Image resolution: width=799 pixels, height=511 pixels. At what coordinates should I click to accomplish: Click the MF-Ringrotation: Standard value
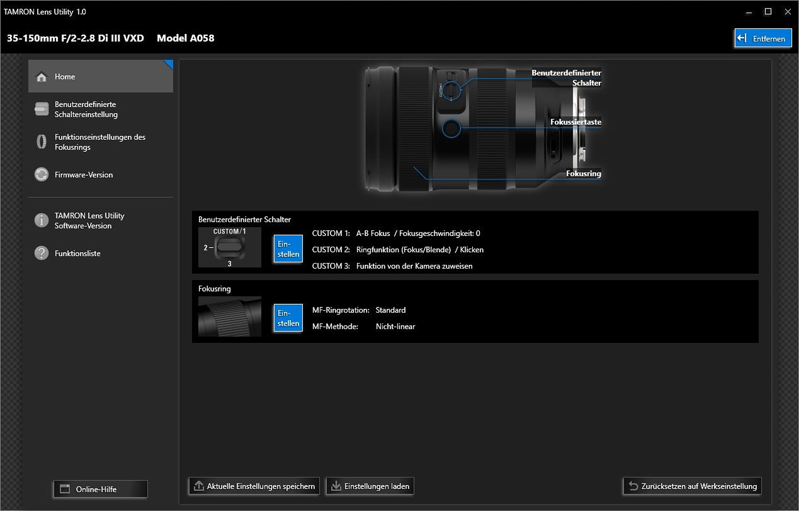[390, 310]
